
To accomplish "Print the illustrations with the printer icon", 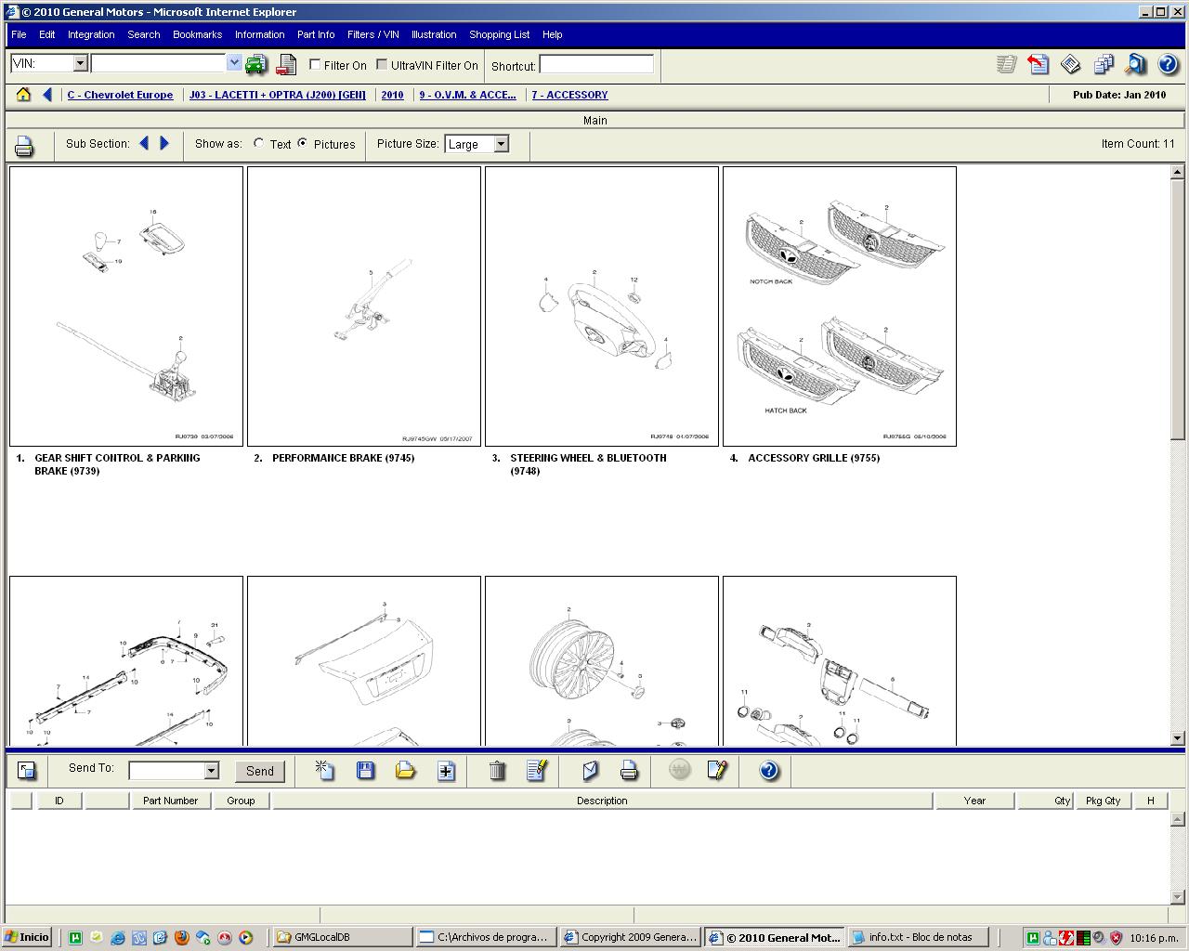I will click(x=24, y=146).
